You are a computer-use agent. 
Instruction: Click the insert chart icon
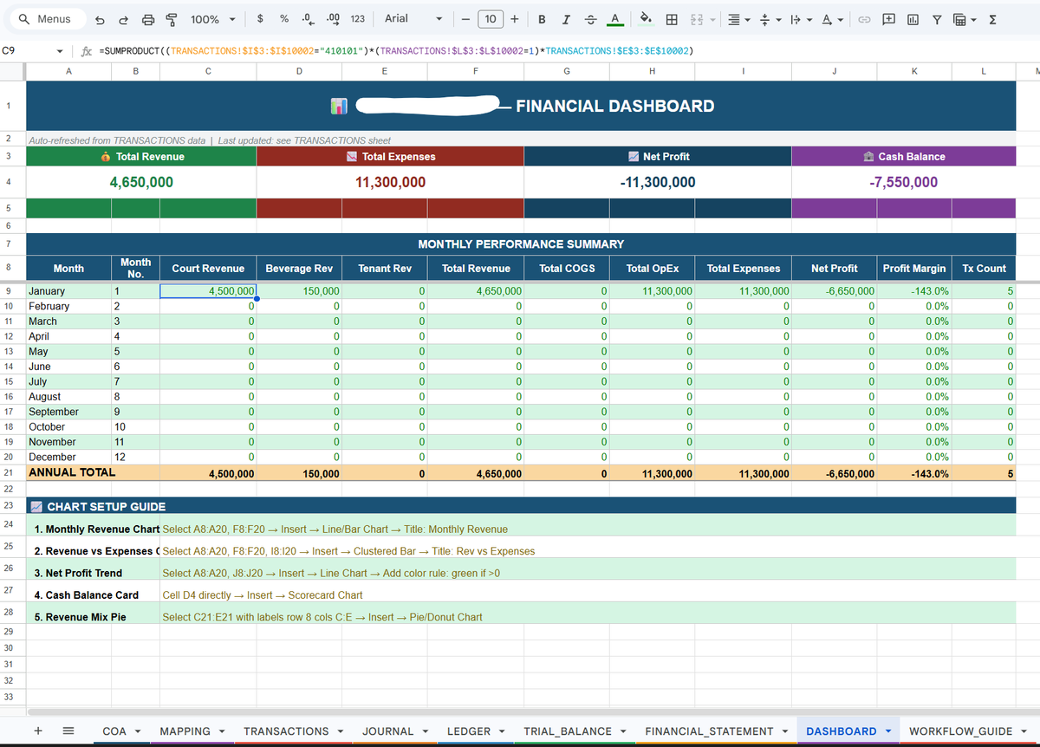[x=913, y=19]
